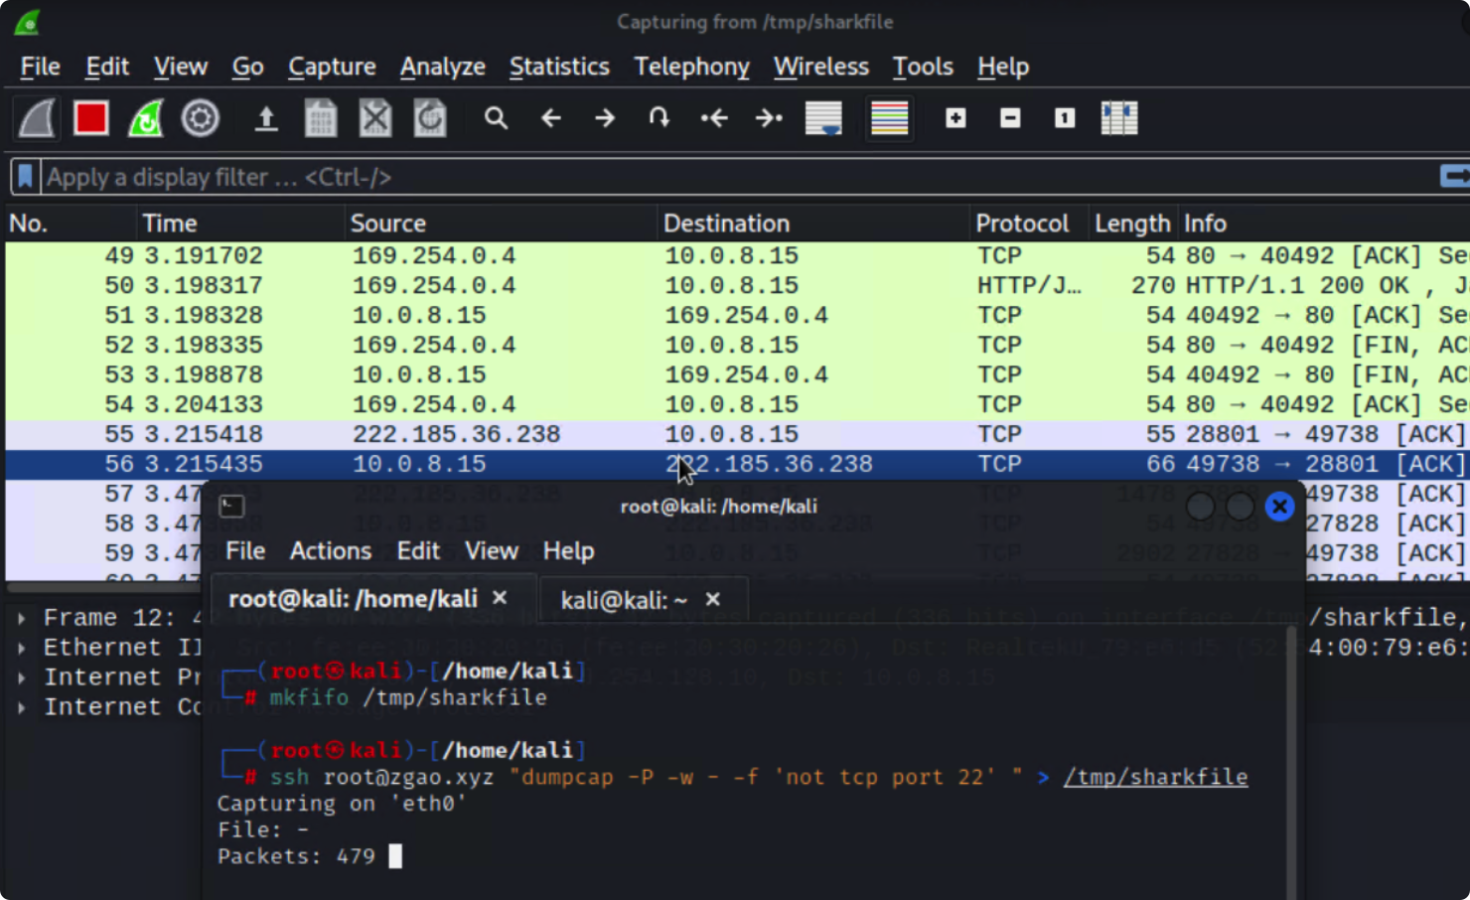This screenshot has width=1470, height=900.
Task: Open capture options gear icon
Action: click(x=200, y=118)
